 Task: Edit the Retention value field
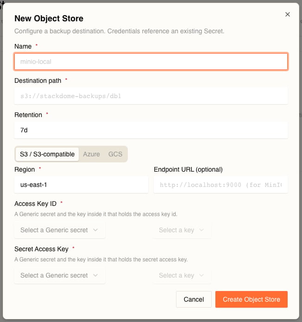tap(151, 130)
